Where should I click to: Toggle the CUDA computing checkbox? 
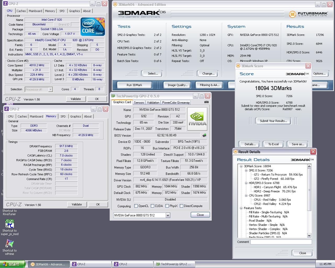152,206
